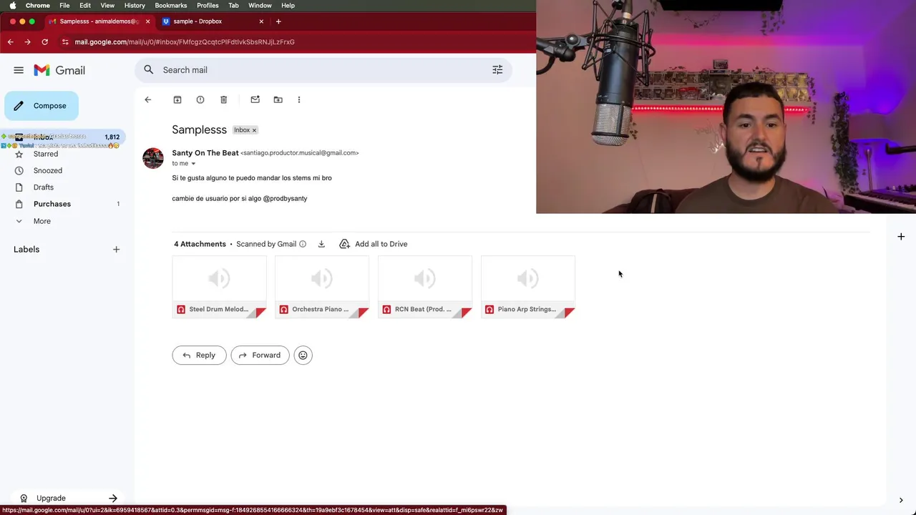Open search filter options icon

[497, 69]
